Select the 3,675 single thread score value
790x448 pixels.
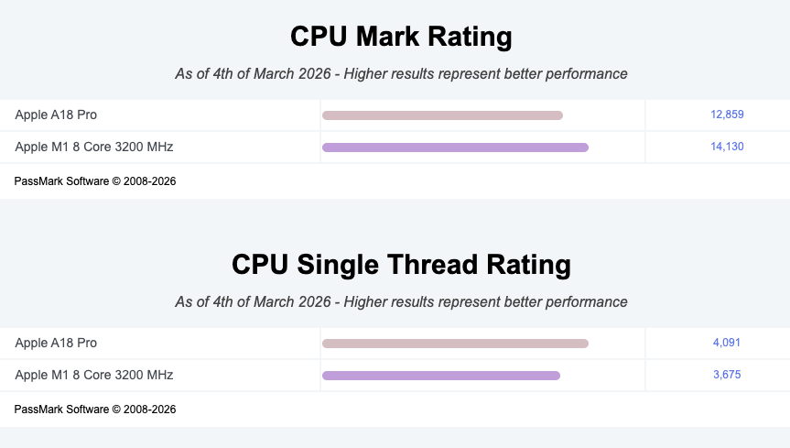[x=727, y=375]
